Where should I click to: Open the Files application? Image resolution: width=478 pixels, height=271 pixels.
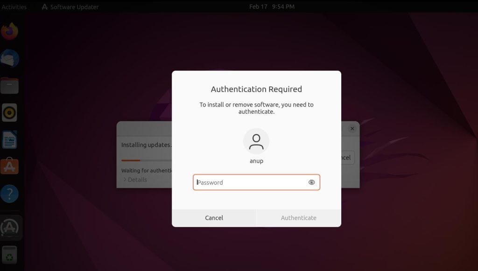pos(9,85)
